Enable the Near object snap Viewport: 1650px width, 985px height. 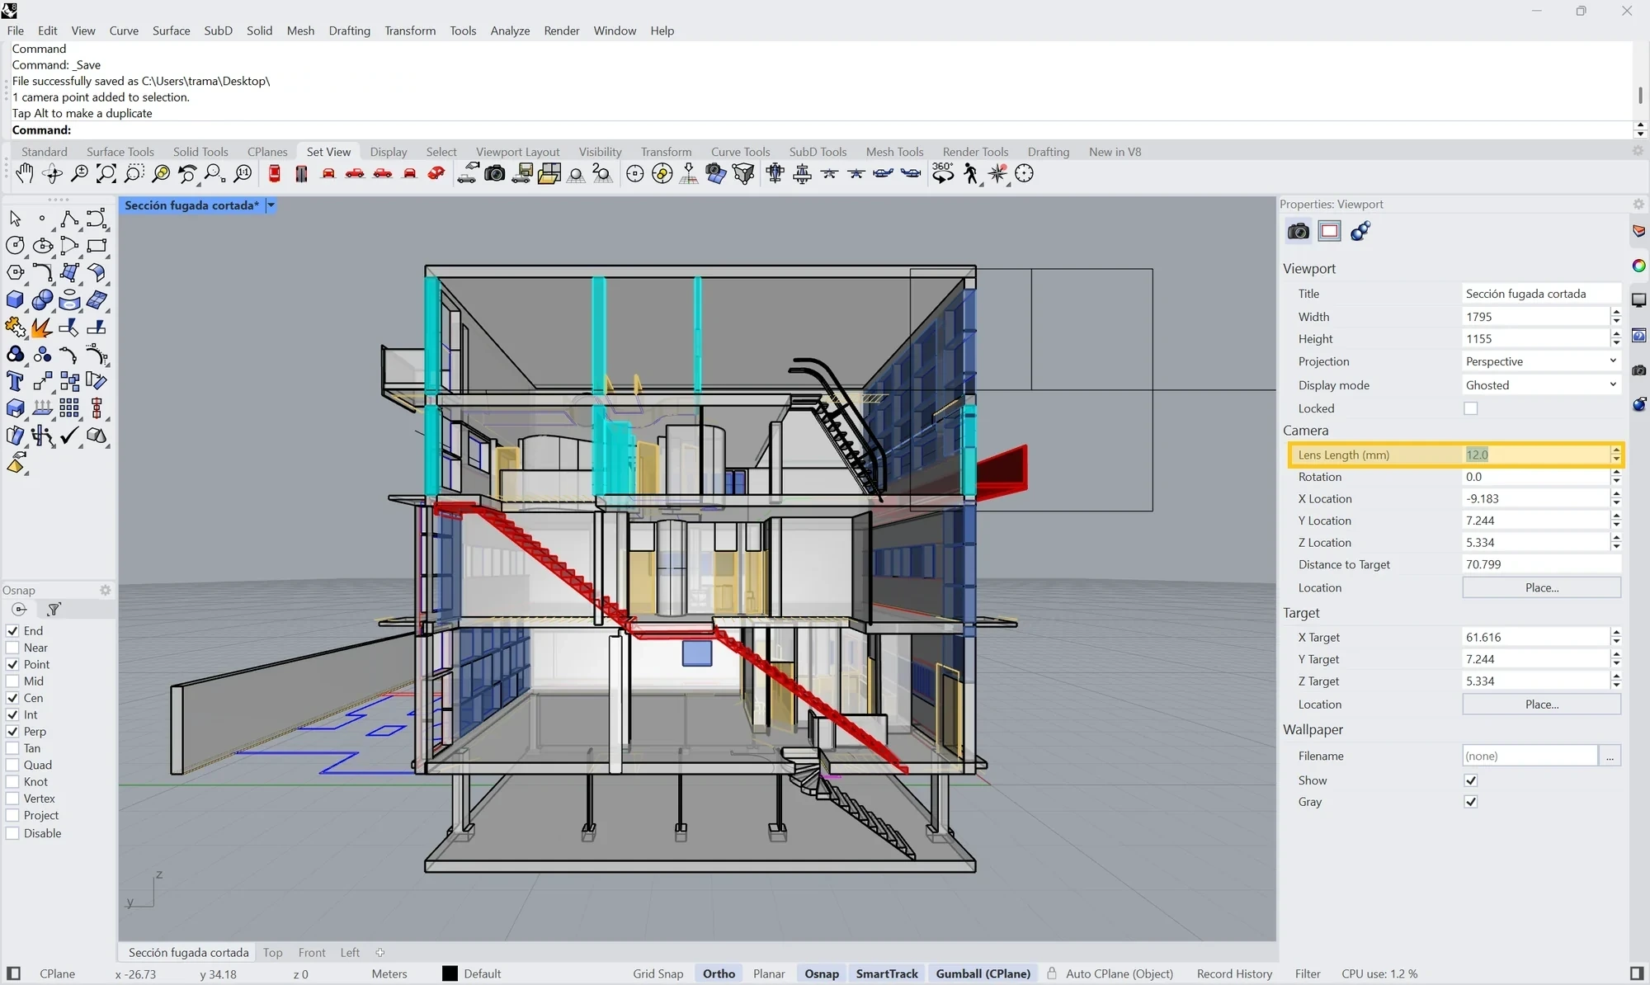pos(12,648)
